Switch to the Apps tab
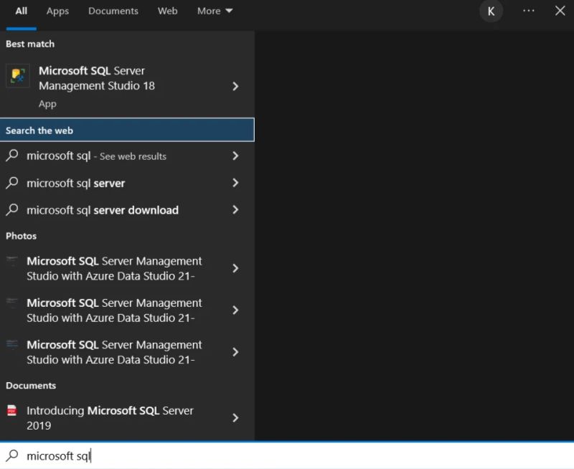574x469 pixels. 57,11
